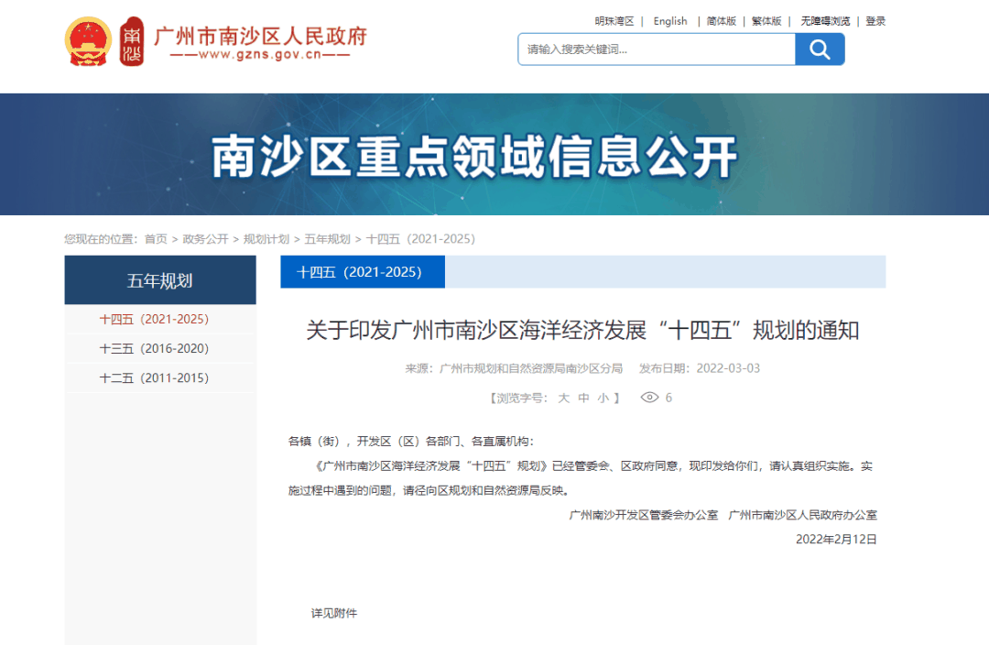Select 繁体版 traditional Chinese version
This screenshot has height=645, width=989.
tap(766, 21)
